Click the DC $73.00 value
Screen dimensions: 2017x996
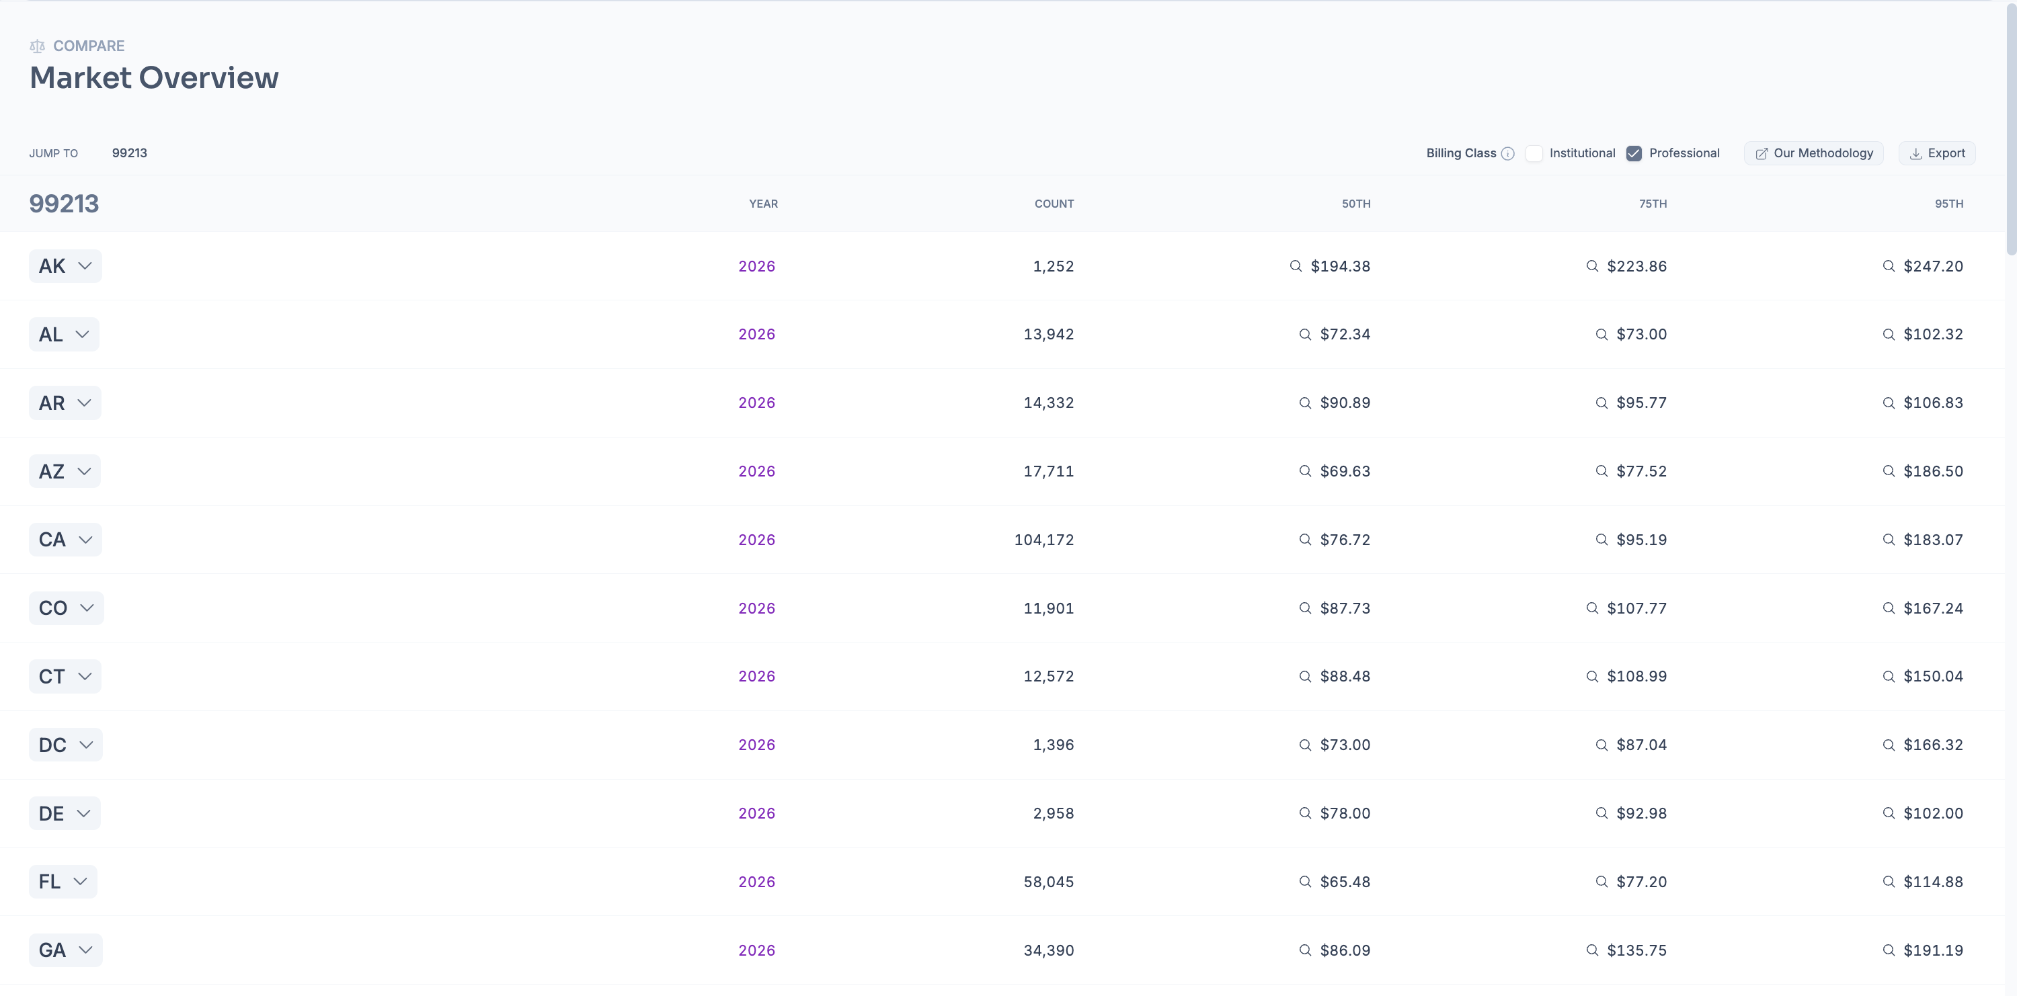pyautogui.click(x=1345, y=745)
